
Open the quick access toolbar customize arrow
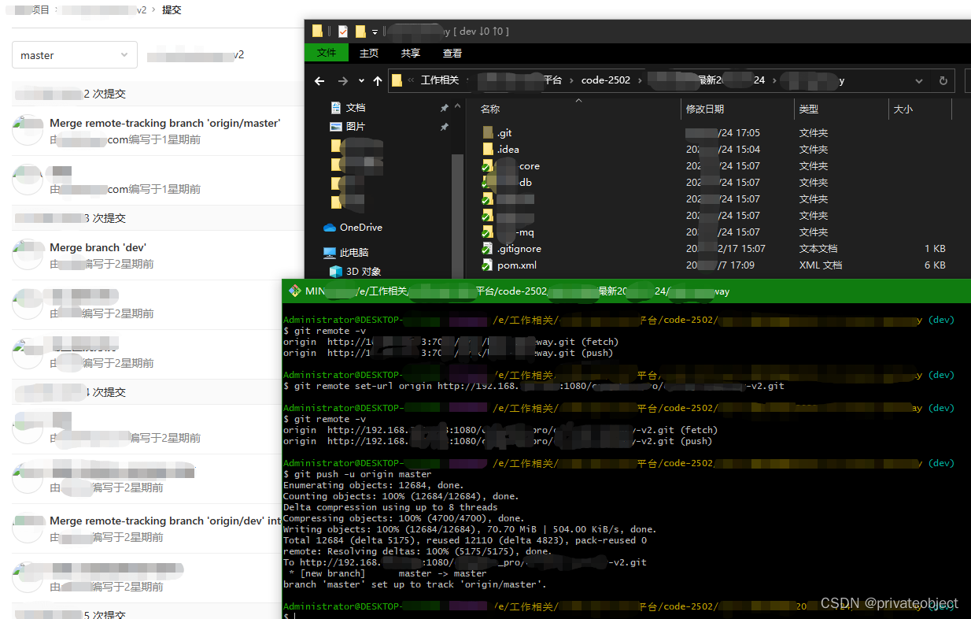point(375,32)
